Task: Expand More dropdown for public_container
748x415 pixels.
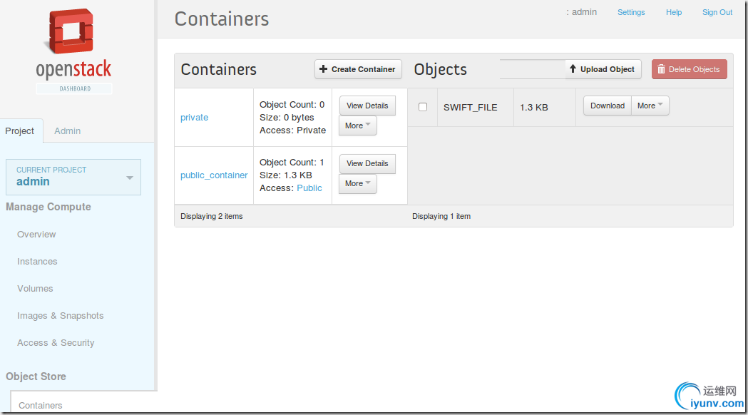Action: (357, 183)
